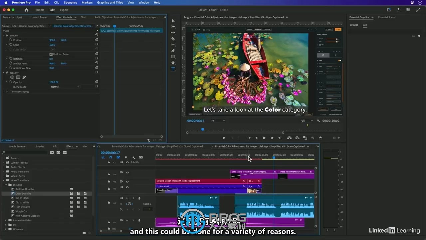This screenshot has width=426, height=240.
Task: Enable voice-over record on track A1
Action: point(139,198)
